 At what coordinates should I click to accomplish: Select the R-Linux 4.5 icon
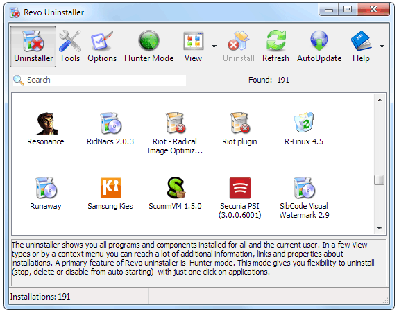(304, 123)
